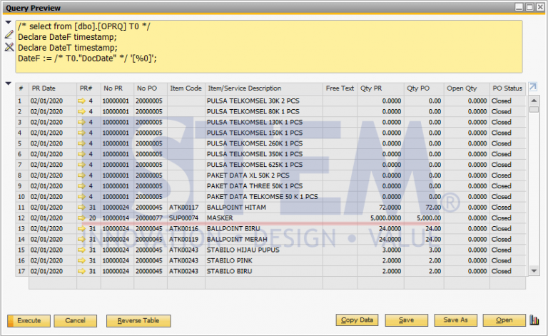Follow the PR# link arrow in row 4

(x=82, y=133)
